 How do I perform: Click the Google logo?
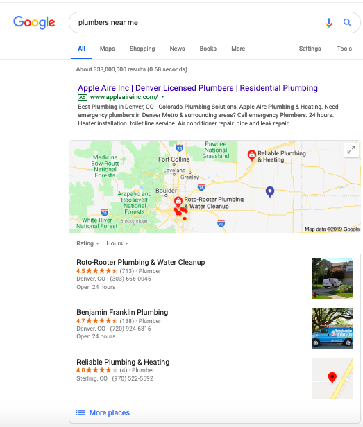click(34, 22)
